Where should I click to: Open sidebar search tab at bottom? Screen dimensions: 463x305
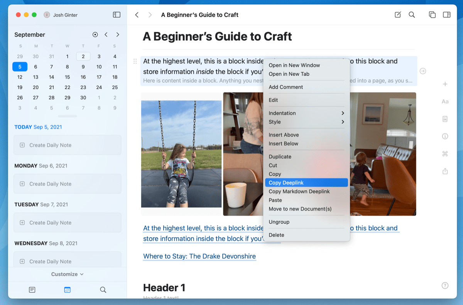coord(103,290)
